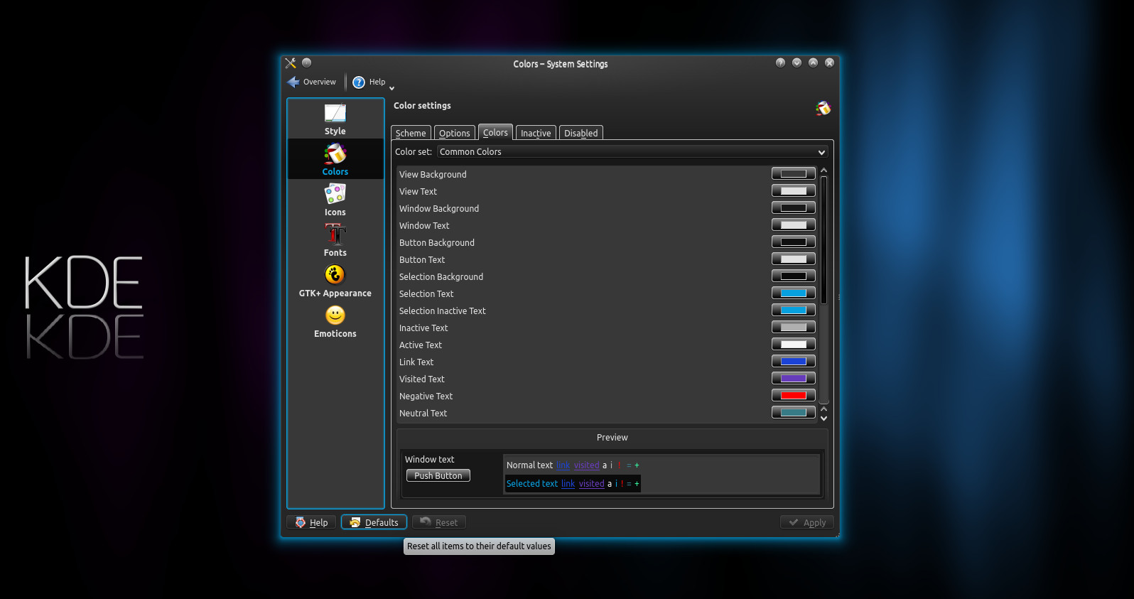The width and height of the screenshot is (1134, 599).
Task: Expand the Color set dropdown
Action: coord(632,152)
